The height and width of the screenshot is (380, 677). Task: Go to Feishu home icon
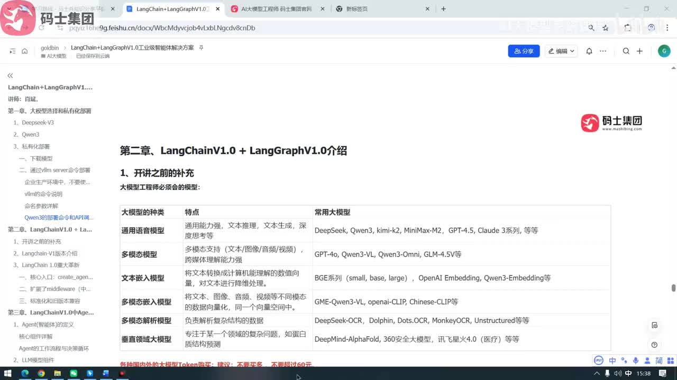pyautogui.click(x=25, y=51)
